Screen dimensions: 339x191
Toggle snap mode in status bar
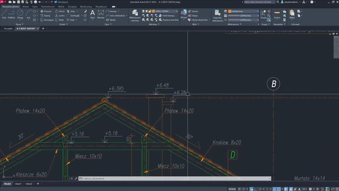(244, 189)
